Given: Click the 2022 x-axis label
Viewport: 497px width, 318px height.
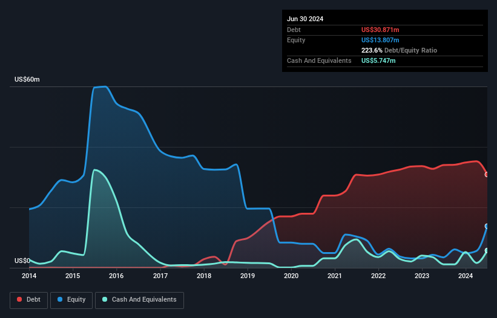Looking at the screenshot, I should pos(378,276).
